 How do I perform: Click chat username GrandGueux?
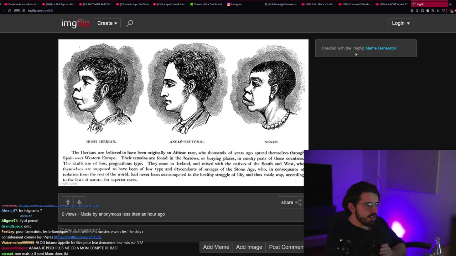(12, 226)
